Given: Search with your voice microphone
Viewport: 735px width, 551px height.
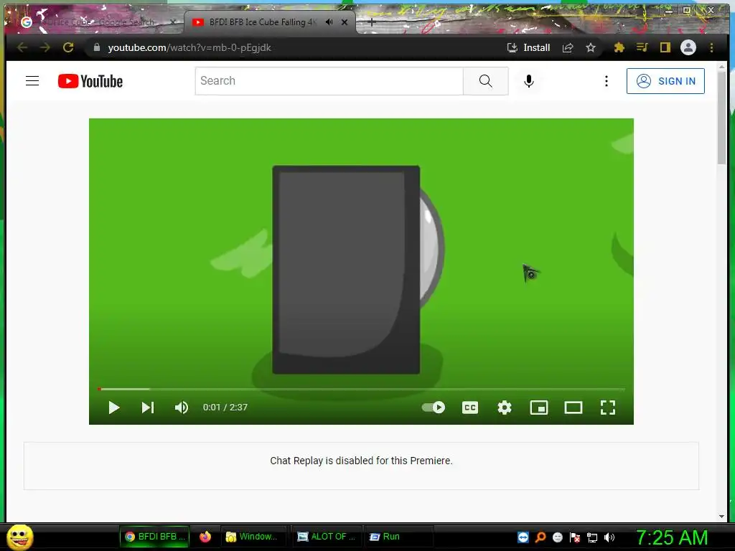Looking at the screenshot, I should [529, 81].
